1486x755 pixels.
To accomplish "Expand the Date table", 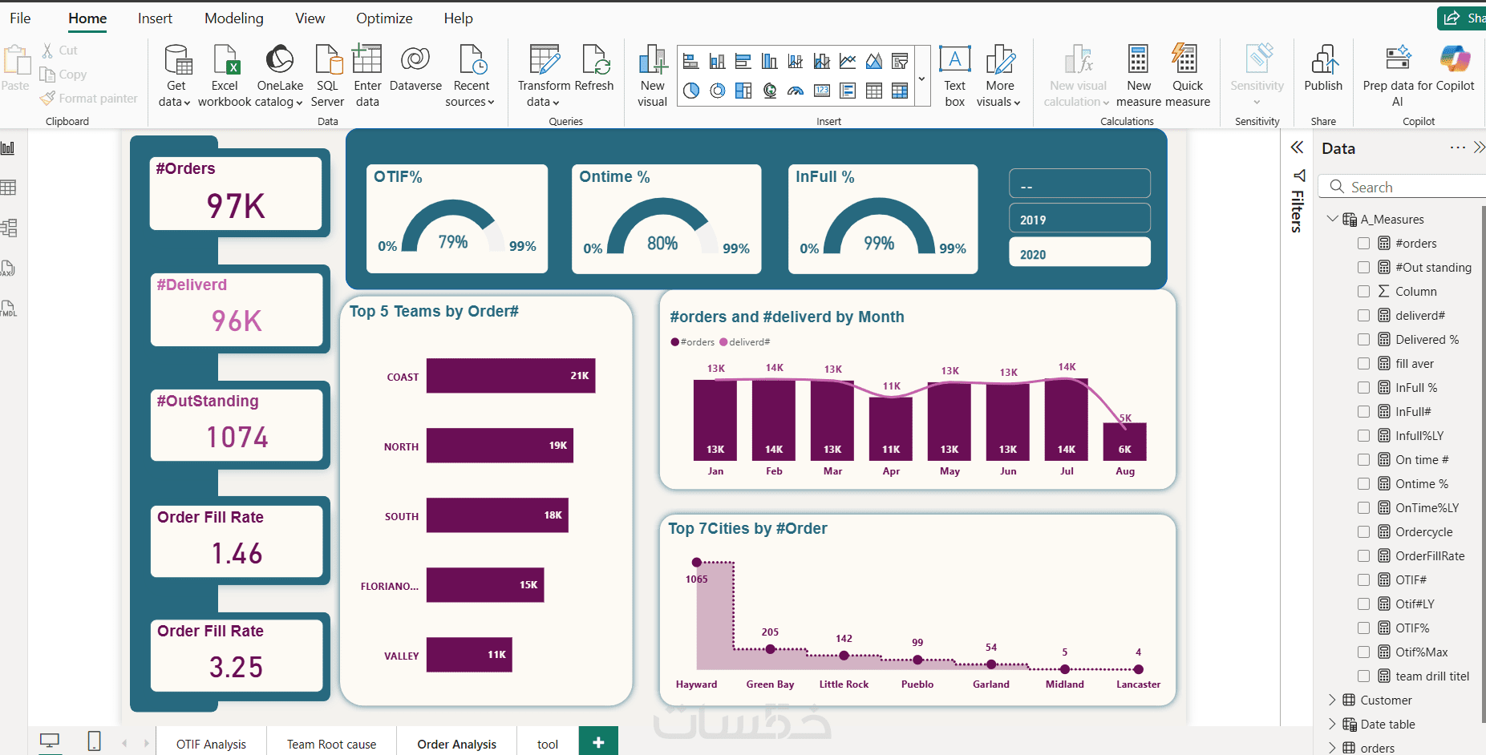I will (x=1332, y=724).
